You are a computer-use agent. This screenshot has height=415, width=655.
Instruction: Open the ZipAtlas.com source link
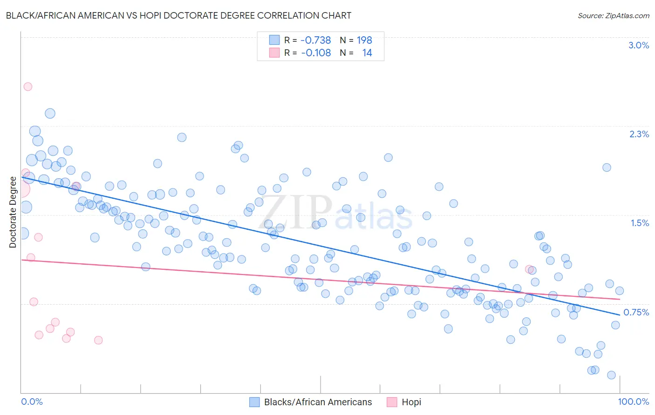pyautogui.click(x=614, y=15)
